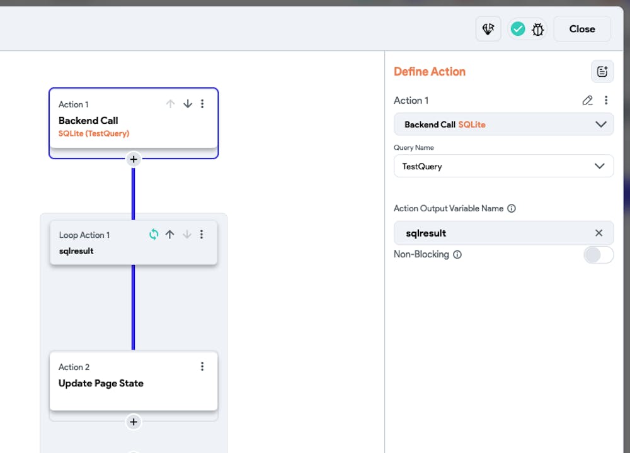
Task: Click the Close button
Action: [581, 29]
